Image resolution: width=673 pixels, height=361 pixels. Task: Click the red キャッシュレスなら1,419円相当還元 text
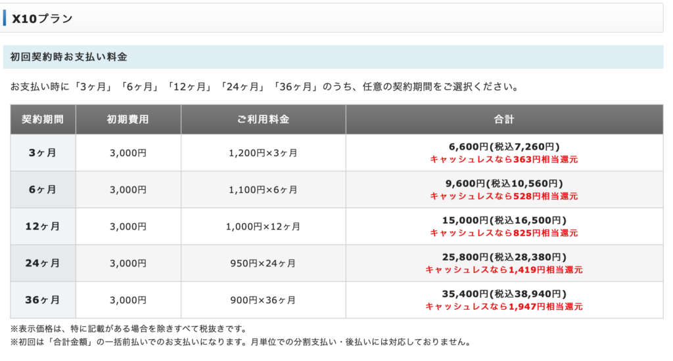[504, 270]
